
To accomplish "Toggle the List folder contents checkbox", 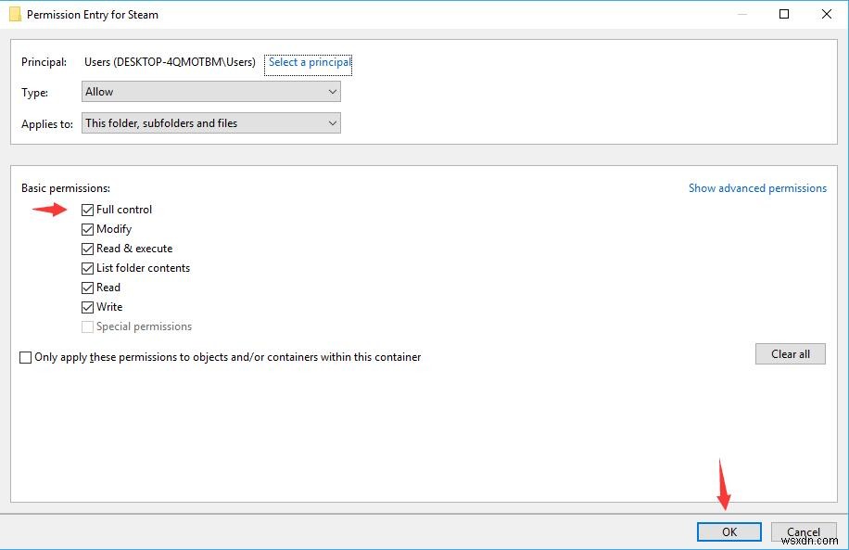I will tap(87, 268).
